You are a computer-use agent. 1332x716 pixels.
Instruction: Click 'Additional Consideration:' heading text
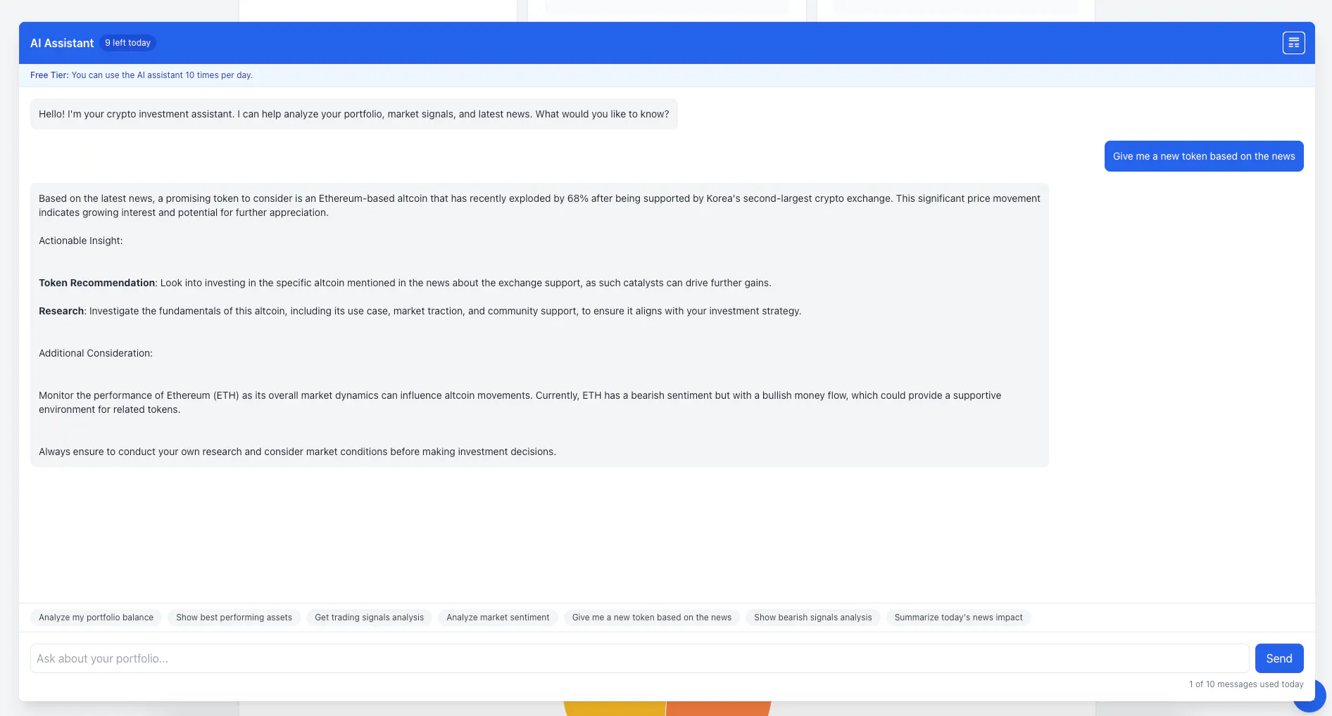(96, 353)
